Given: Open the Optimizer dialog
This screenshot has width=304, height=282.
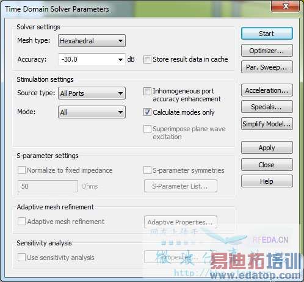Looking at the screenshot, I should [x=267, y=51].
